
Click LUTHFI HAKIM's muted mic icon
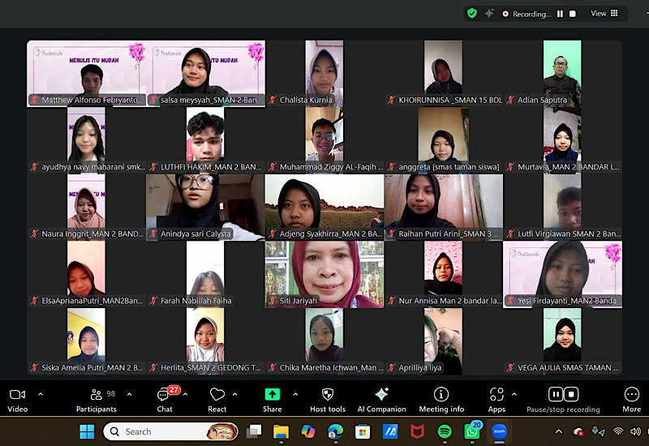[x=153, y=167]
